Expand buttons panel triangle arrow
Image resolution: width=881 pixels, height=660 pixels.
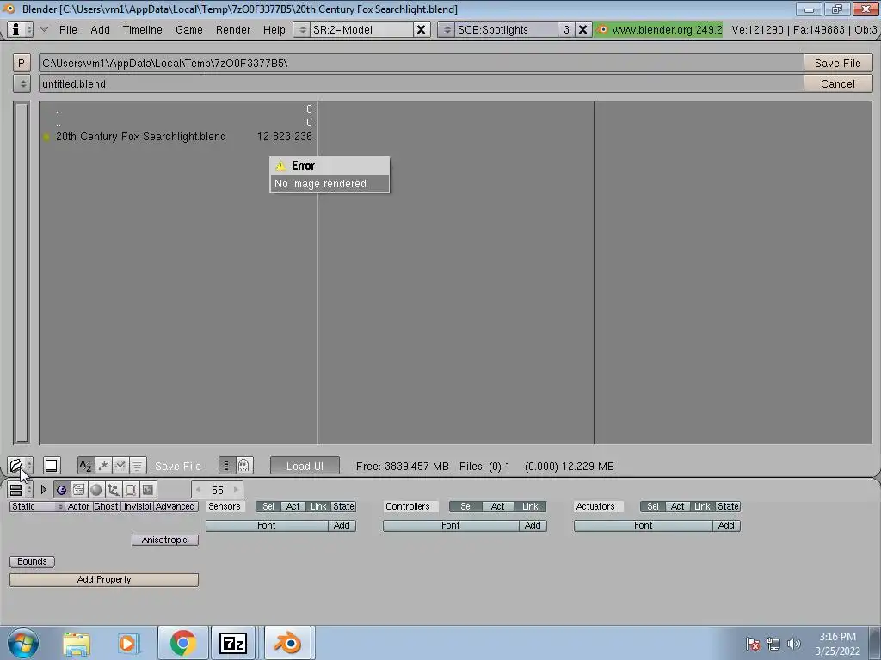(43, 490)
